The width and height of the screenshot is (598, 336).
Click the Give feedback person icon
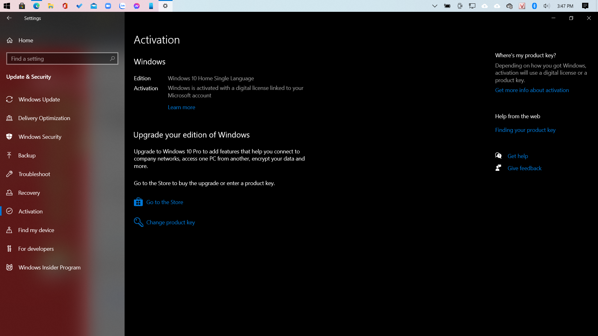498,168
